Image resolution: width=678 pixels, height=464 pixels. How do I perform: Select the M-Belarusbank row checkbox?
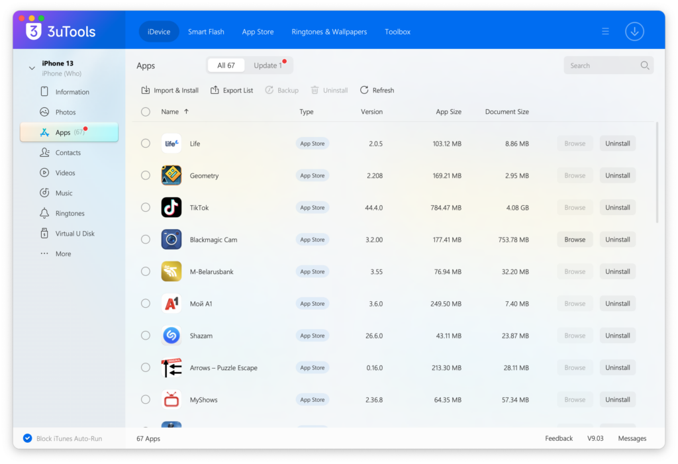(146, 271)
